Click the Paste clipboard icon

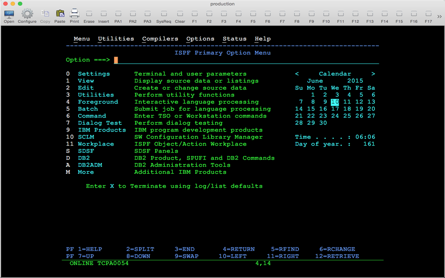pyautogui.click(x=60, y=16)
